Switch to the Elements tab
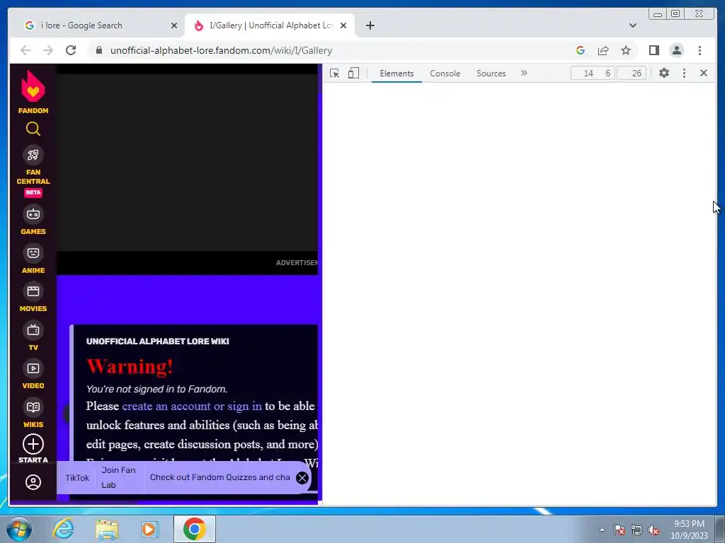This screenshot has height=543, width=725. point(396,74)
